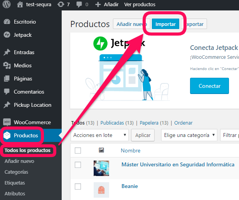Screen dimensions: 239x200
Task: Click the Medios media icon
Action: pos(7,65)
